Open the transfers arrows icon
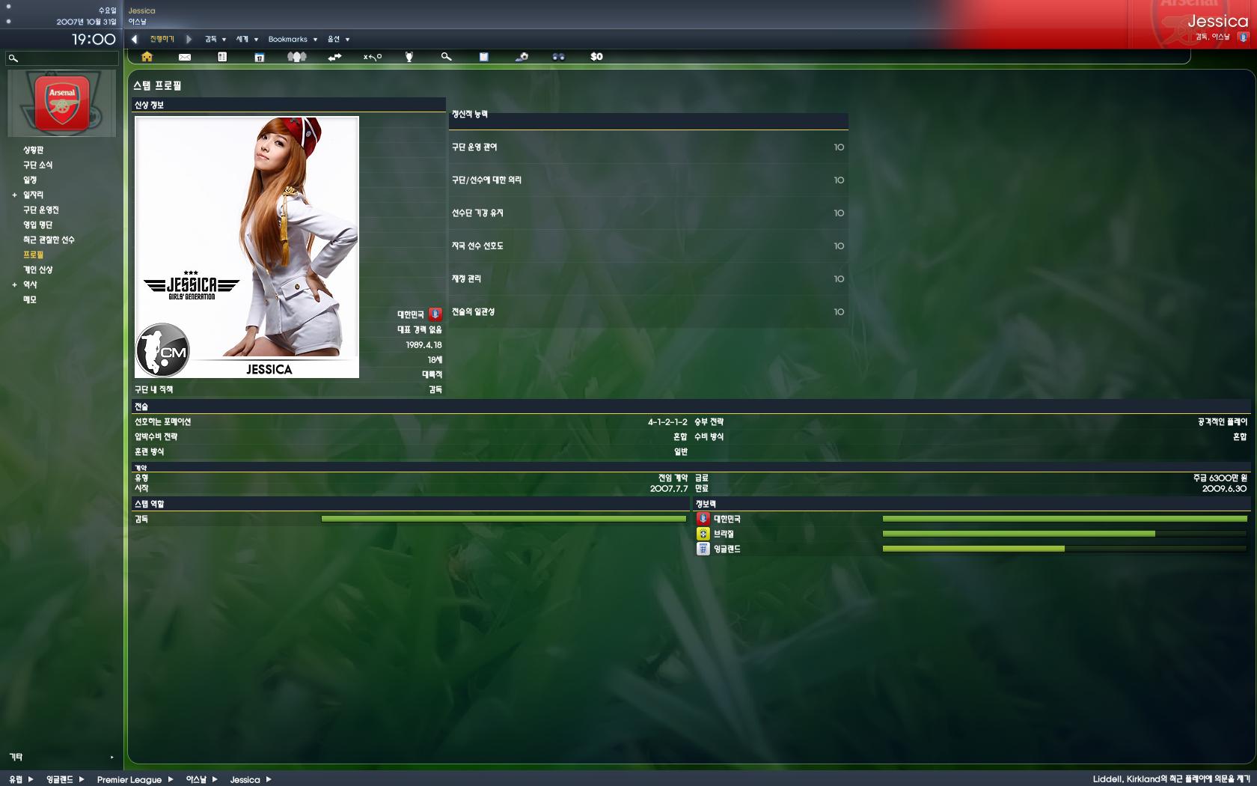The height and width of the screenshot is (786, 1257). pyautogui.click(x=334, y=57)
